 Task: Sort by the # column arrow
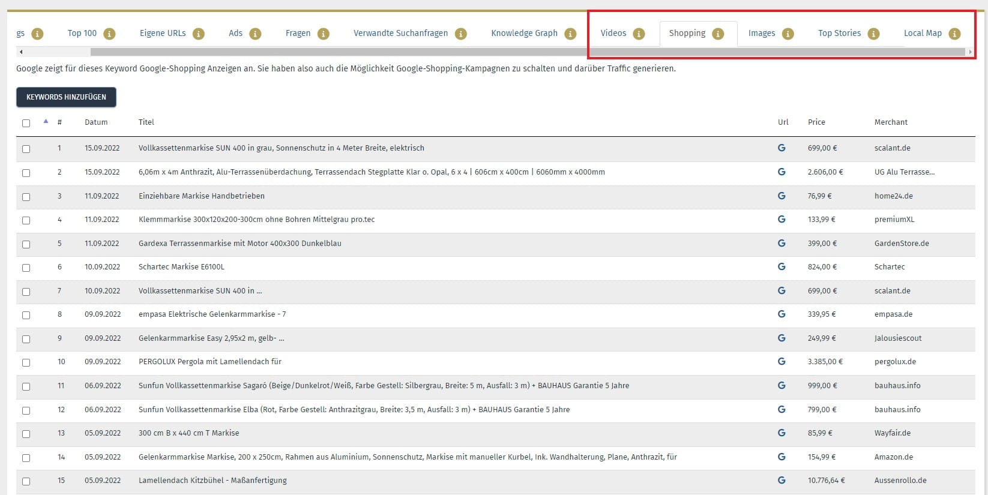pos(46,121)
